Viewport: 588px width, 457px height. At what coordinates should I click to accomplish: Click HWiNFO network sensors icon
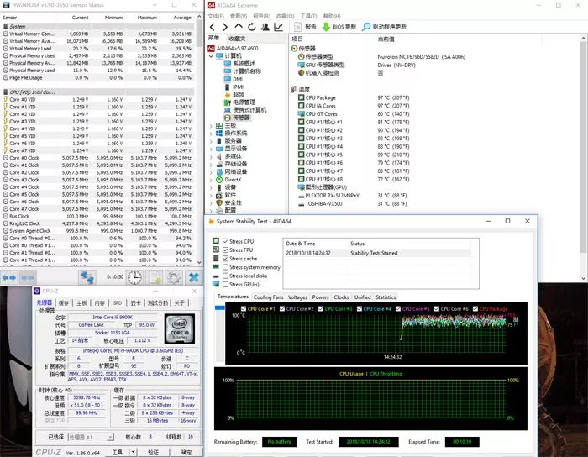[87, 277]
